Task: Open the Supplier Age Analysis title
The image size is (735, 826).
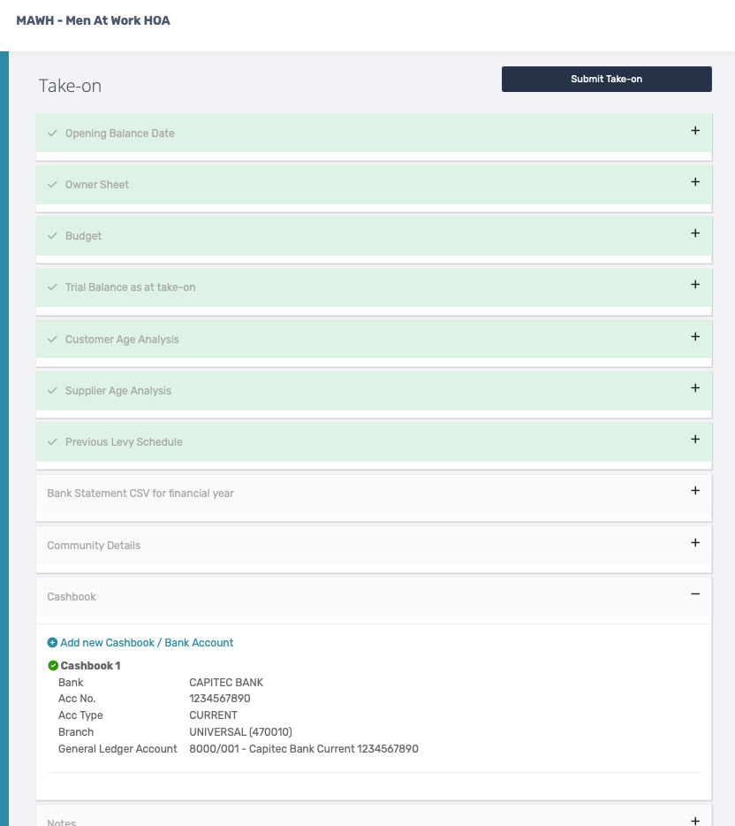Action: pos(118,391)
